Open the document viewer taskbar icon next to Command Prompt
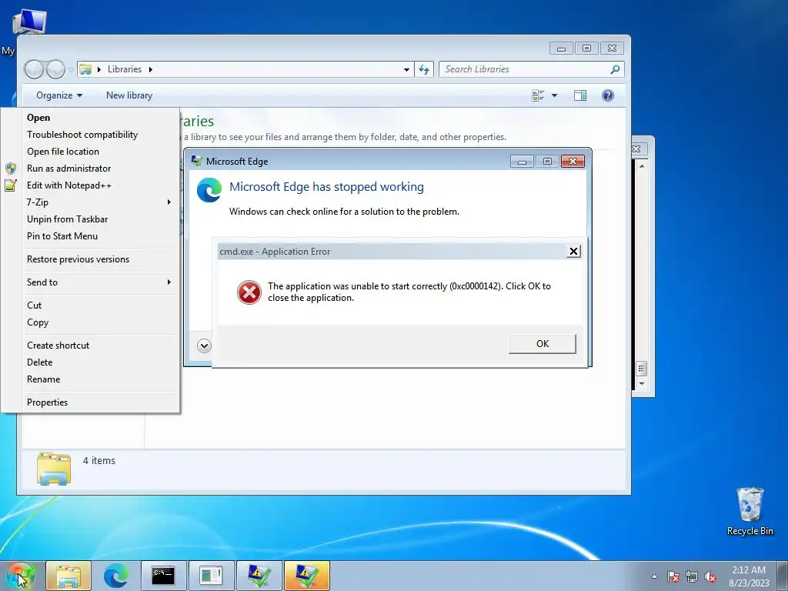 coord(211,576)
